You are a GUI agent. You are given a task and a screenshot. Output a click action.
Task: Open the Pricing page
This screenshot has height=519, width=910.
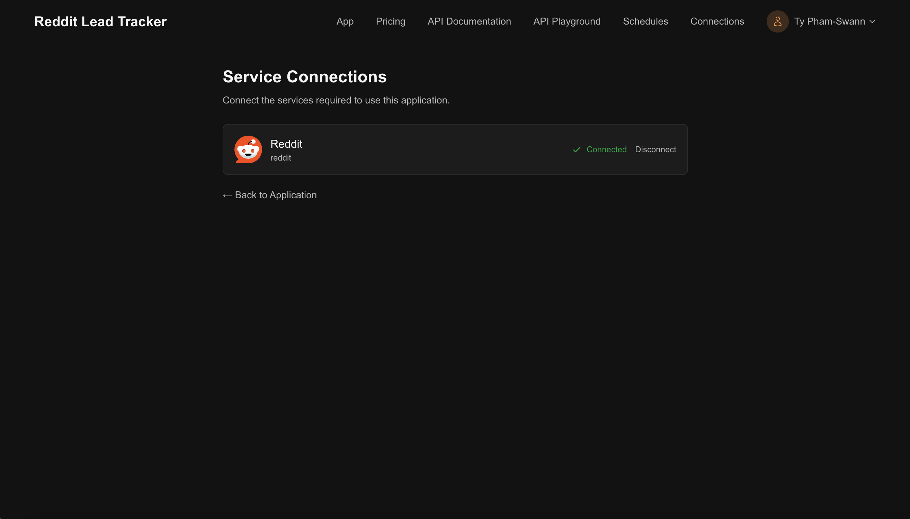pos(390,21)
